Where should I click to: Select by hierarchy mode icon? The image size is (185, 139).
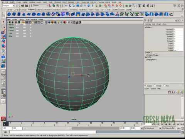point(50,6)
